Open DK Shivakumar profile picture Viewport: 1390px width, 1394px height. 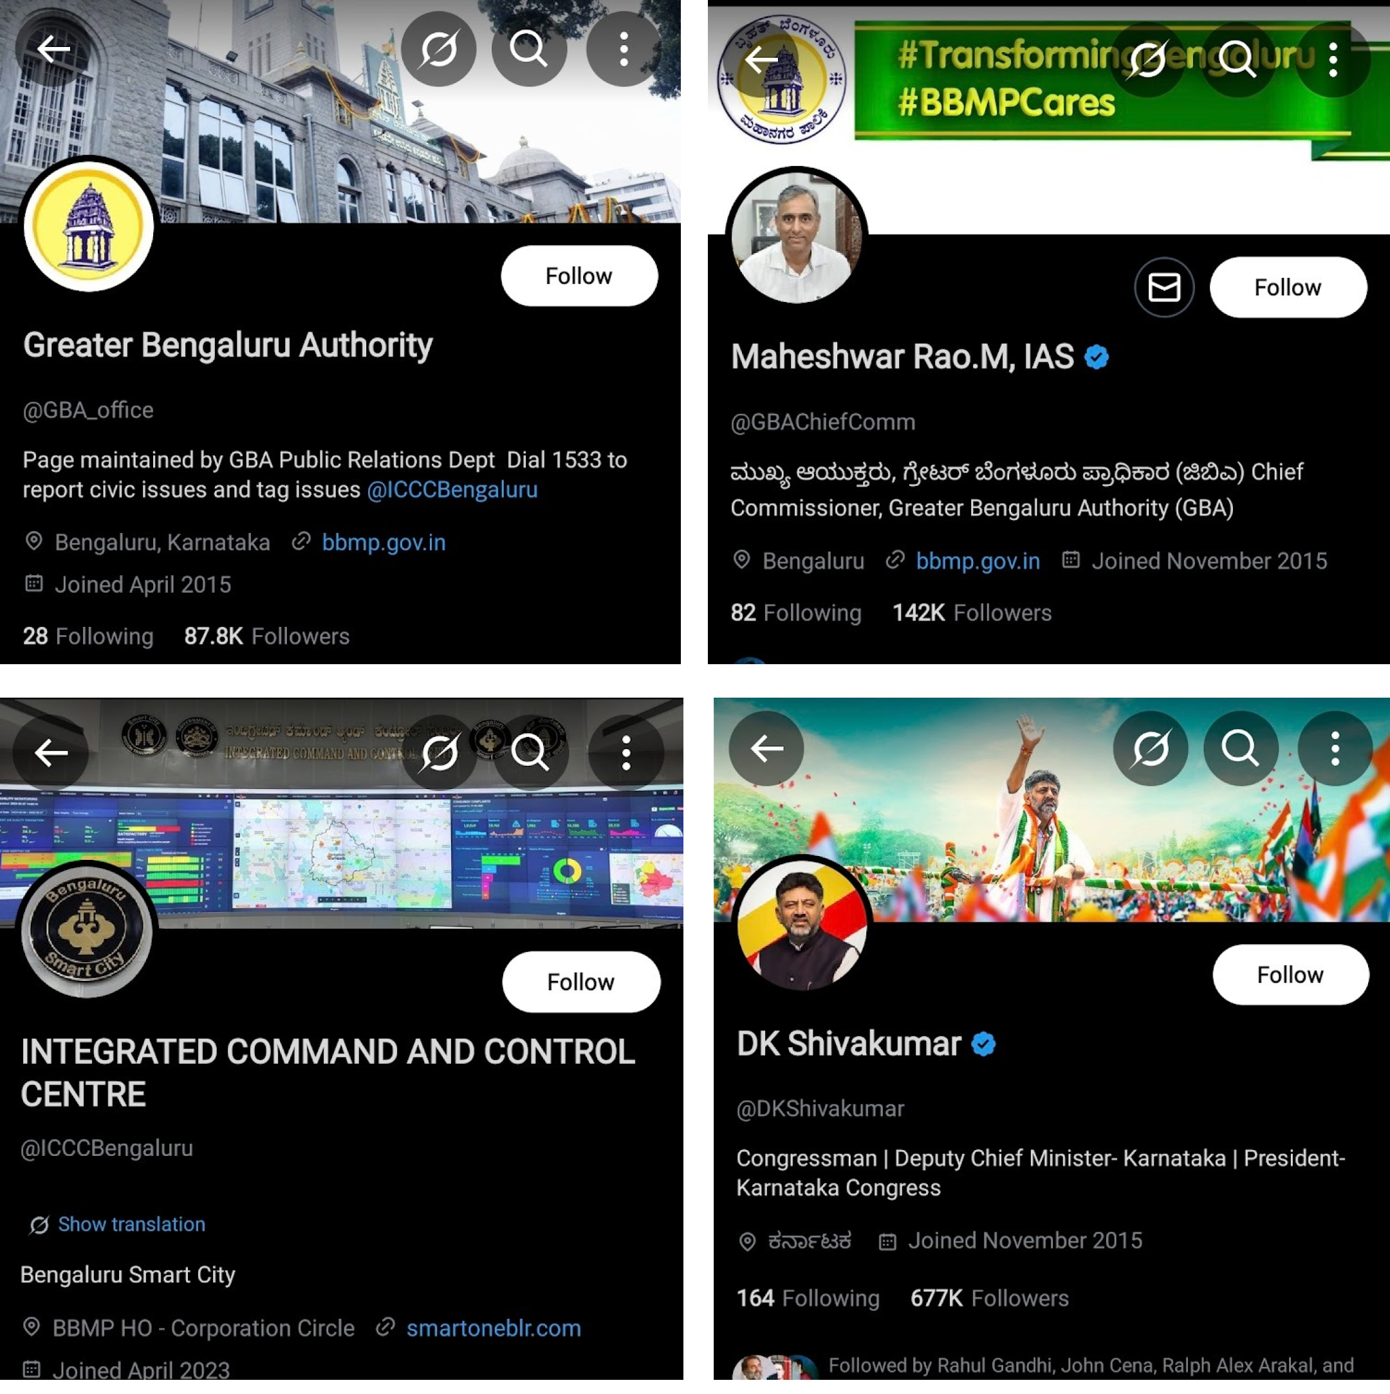tap(801, 925)
